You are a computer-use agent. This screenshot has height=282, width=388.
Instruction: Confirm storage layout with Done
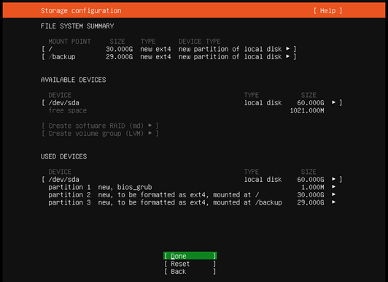(x=190, y=256)
